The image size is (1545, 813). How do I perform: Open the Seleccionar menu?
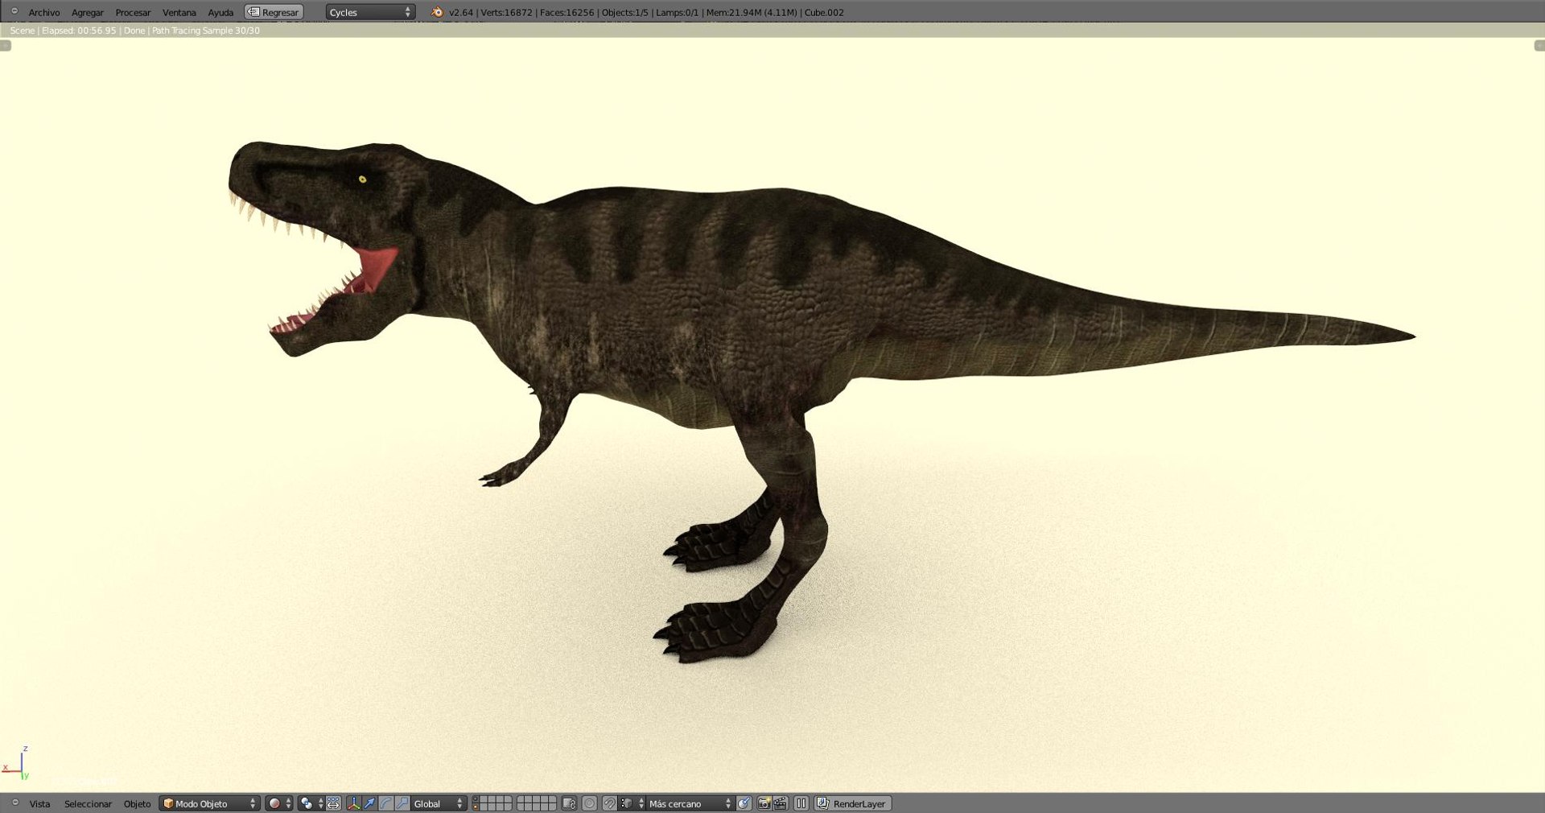pyautogui.click(x=88, y=803)
